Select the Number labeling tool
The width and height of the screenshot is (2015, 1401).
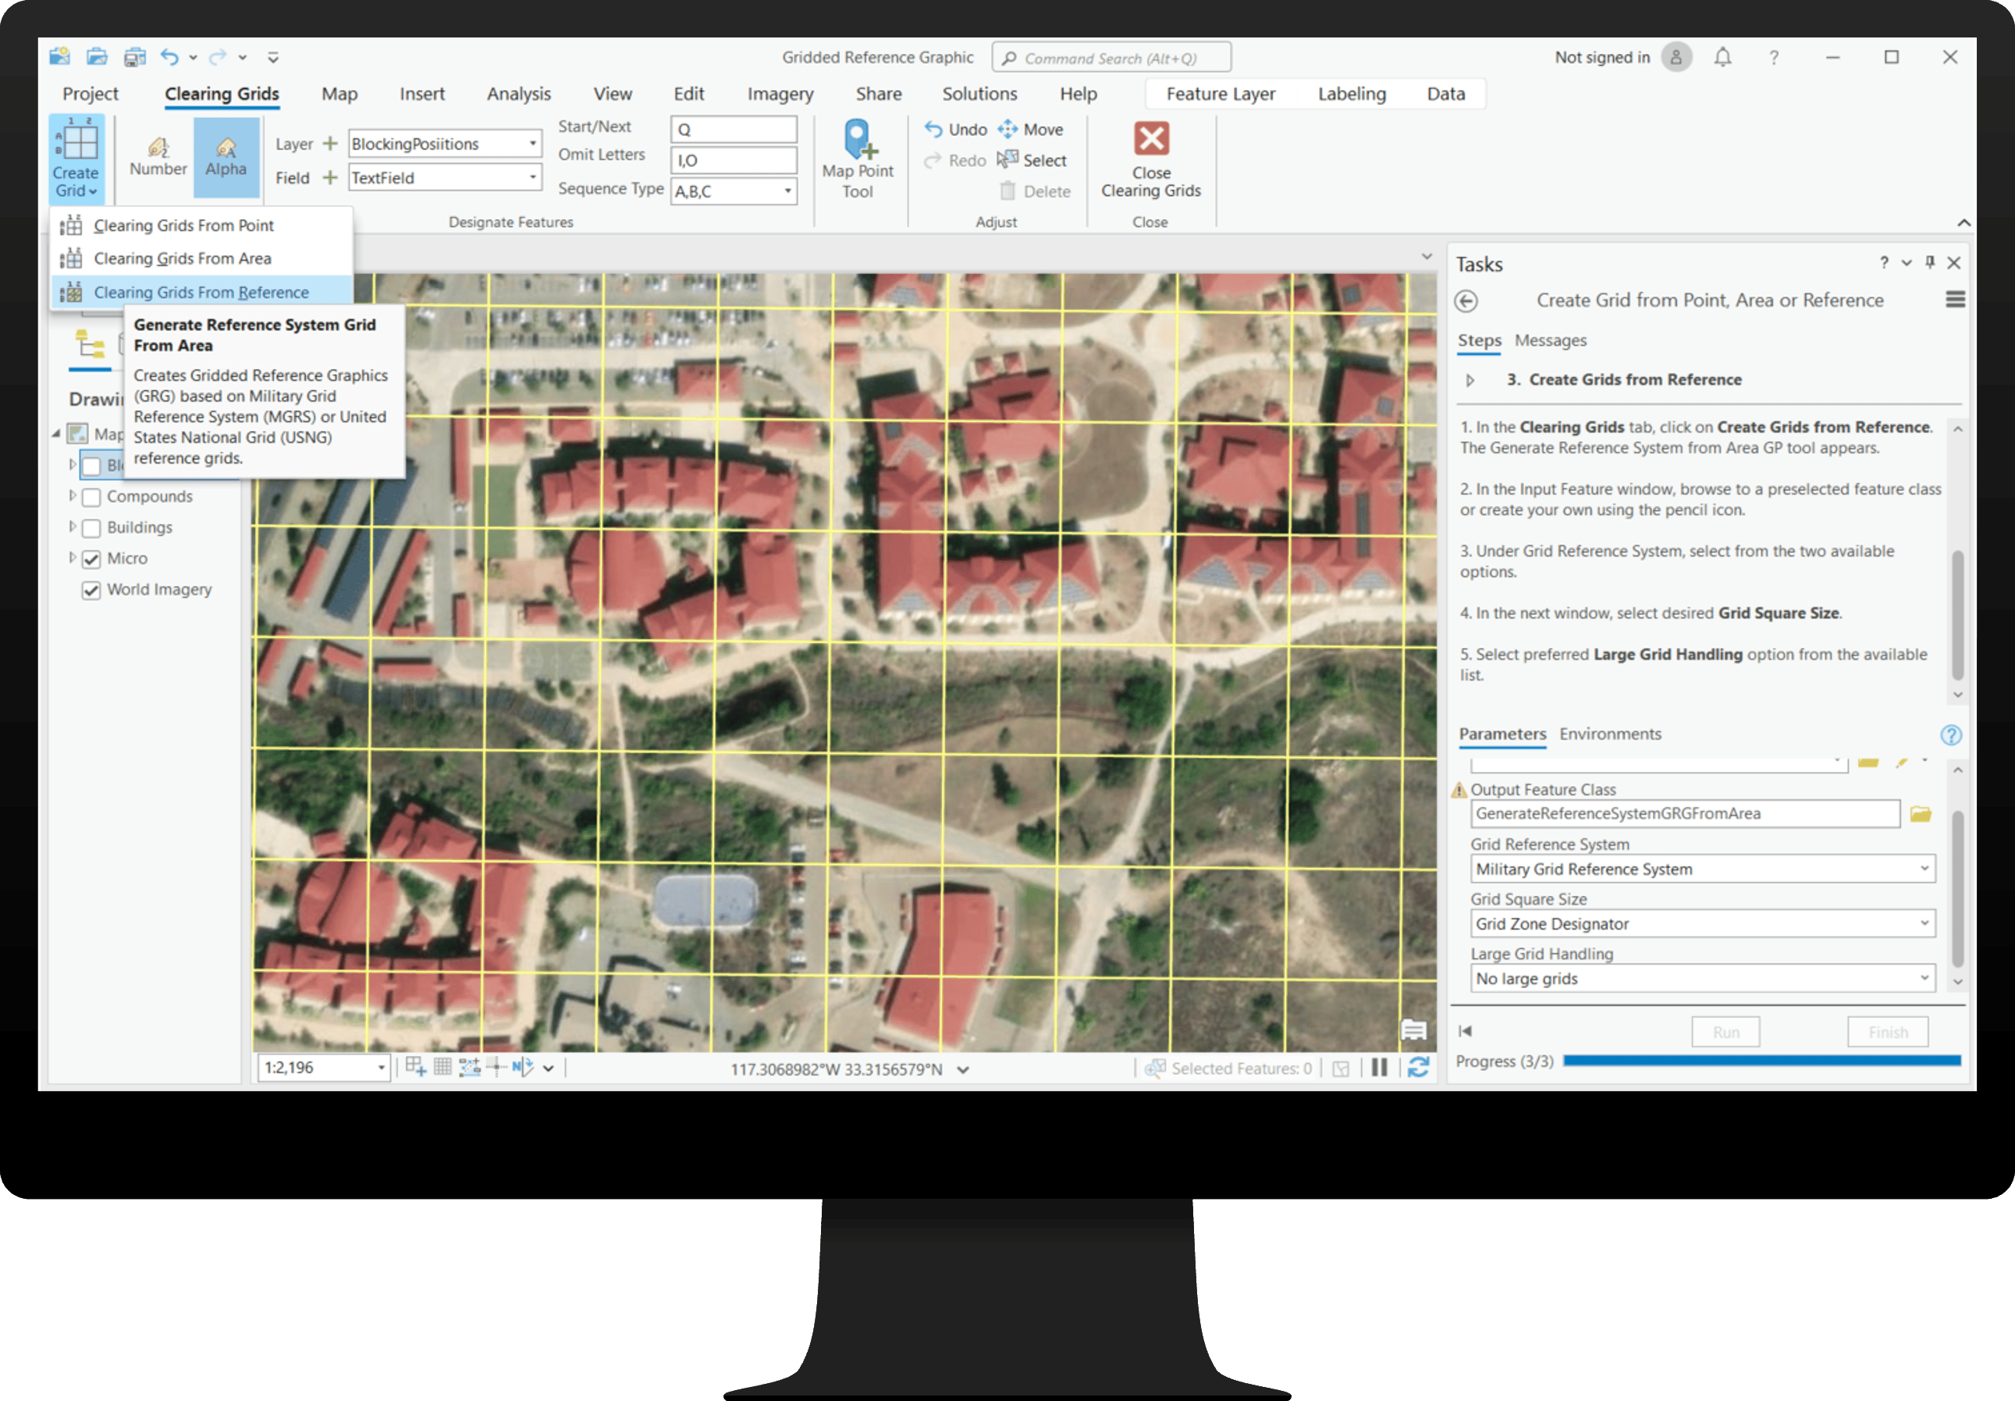coord(158,156)
